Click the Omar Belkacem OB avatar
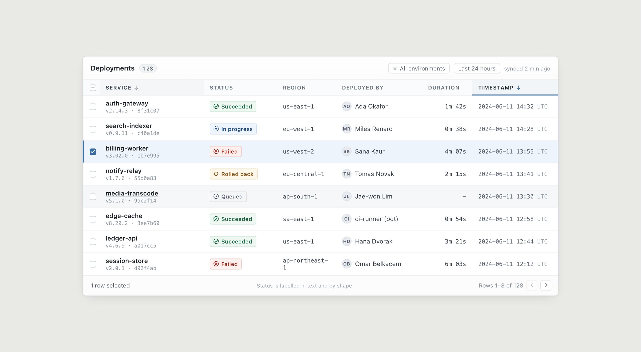The image size is (641, 352). pos(347,264)
